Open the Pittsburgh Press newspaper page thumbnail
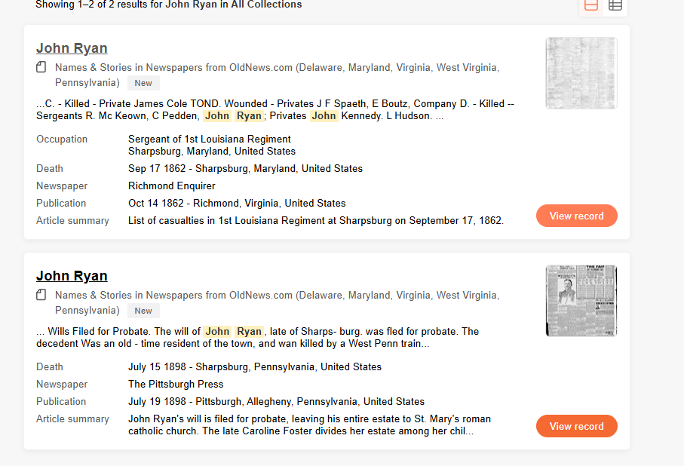 click(x=581, y=301)
